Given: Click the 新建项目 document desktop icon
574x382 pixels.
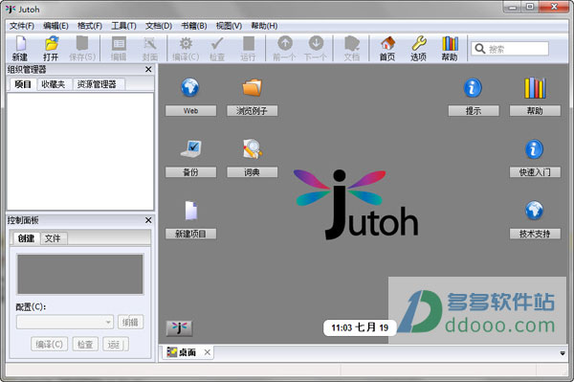Looking at the screenshot, I should coord(190,211).
